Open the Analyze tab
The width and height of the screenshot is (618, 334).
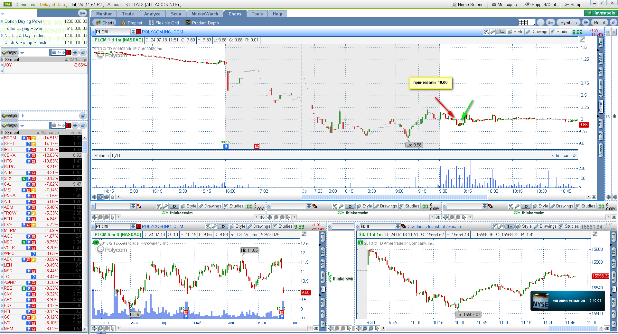152,14
